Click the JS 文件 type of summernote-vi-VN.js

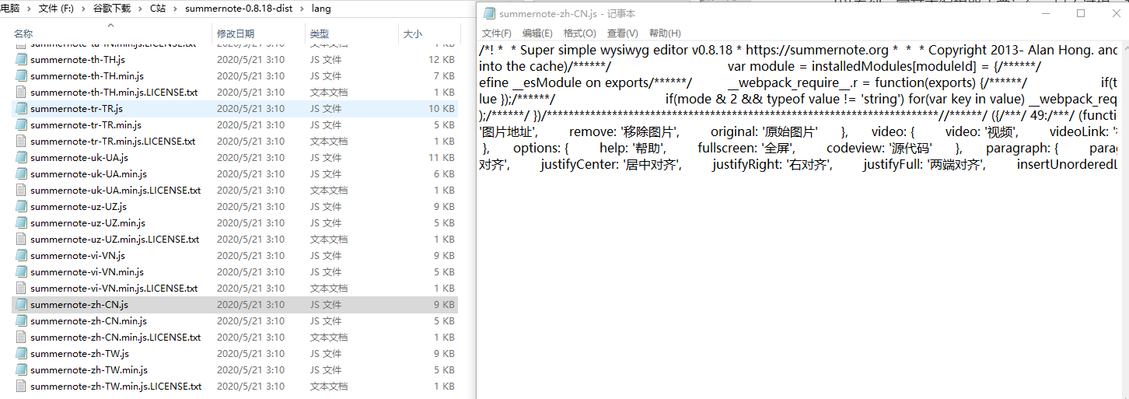[x=326, y=256]
